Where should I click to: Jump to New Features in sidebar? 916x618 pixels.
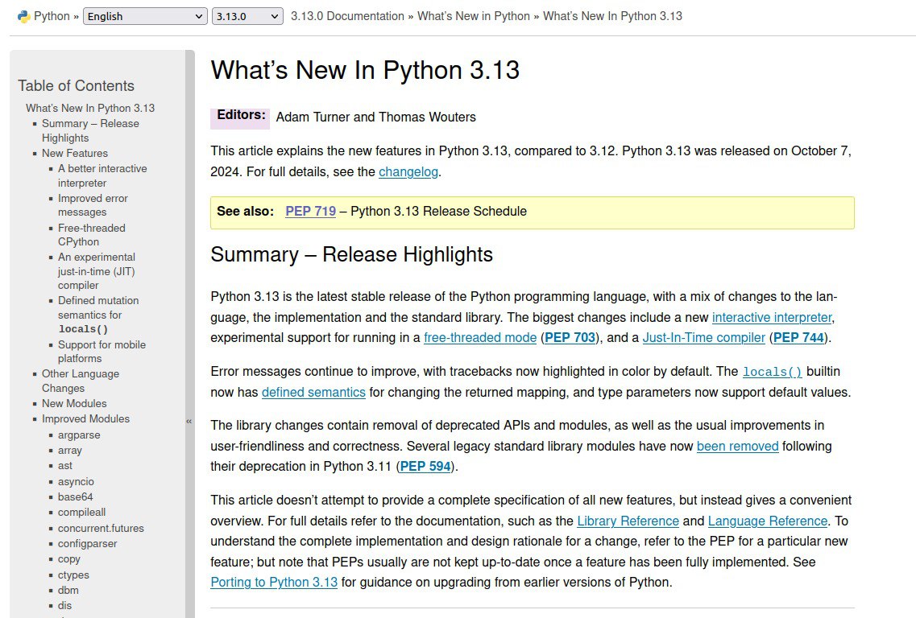(75, 154)
